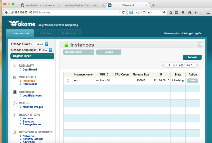Open URL bar history dropdown arrow
212x143 pixels.
pos(120,12)
